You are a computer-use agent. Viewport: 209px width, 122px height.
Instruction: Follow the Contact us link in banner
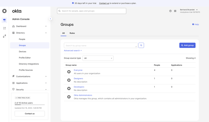point(104,3)
